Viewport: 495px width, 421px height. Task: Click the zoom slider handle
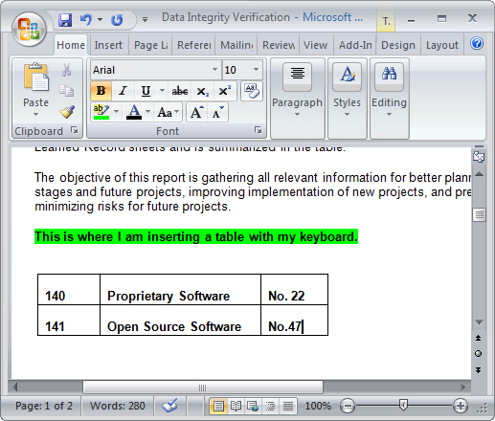pos(403,406)
